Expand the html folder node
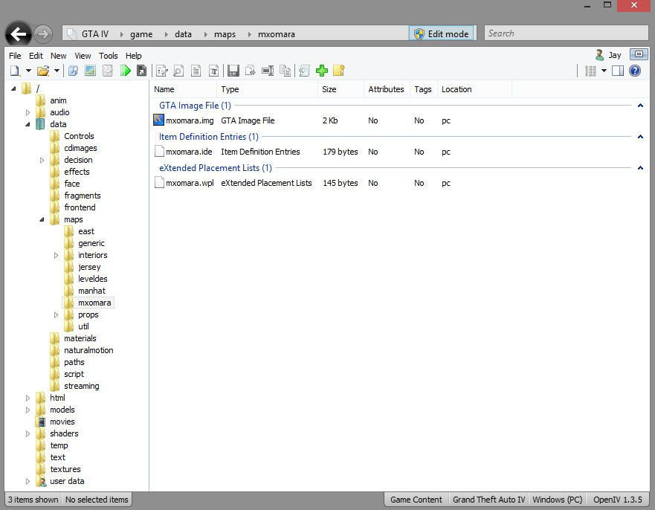This screenshot has height=510, width=655. click(28, 398)
